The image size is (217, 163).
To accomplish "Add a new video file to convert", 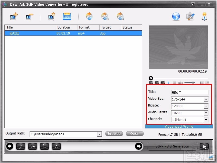I will point(14,16).
